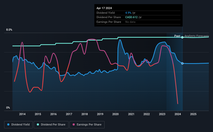This screenshot has width=213, height=132.
Task: Click the Dividend Yield tooltip row label
Action: point(106,13)
